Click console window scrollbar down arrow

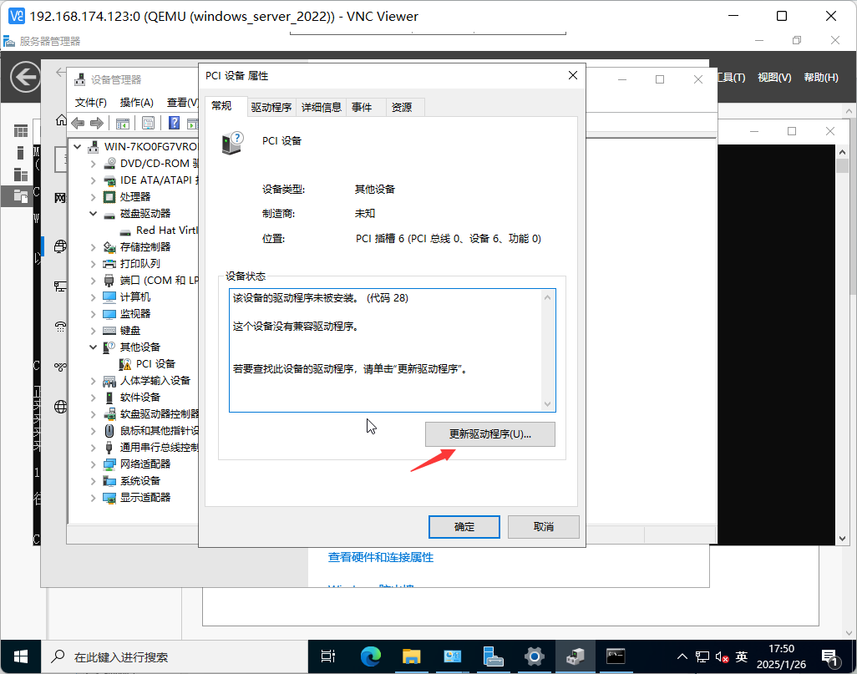coord(842,539)
